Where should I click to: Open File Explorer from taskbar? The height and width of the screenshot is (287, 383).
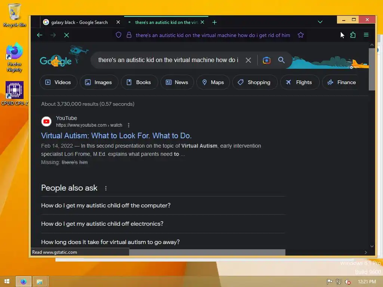[39, 282]
